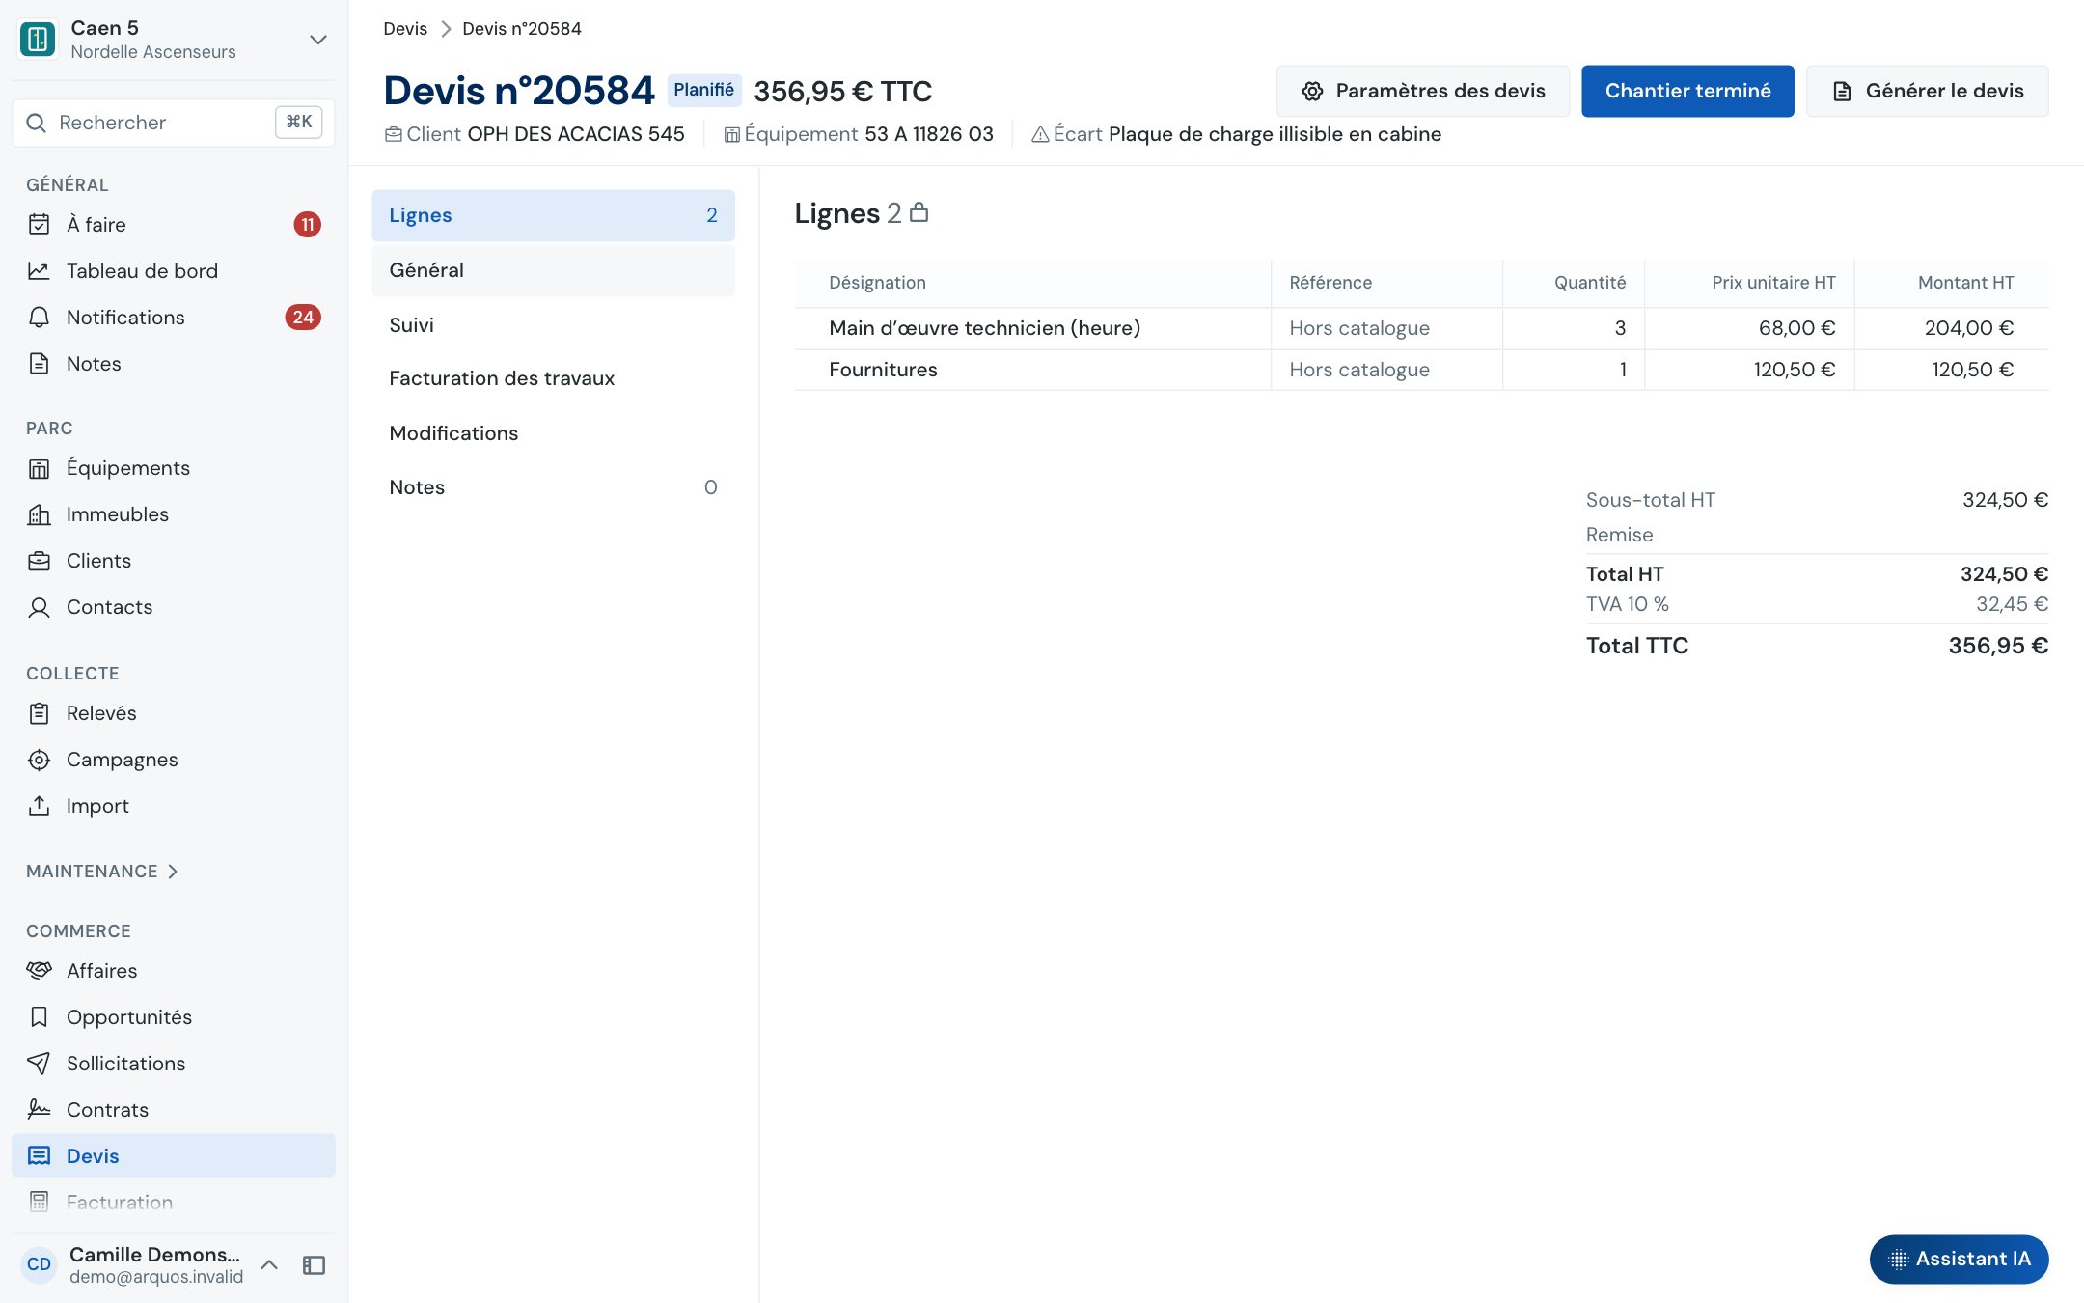This screenshot has height=1303, width=2084.
Task: Click the À faire calendar icon
Action: point(39,225)
